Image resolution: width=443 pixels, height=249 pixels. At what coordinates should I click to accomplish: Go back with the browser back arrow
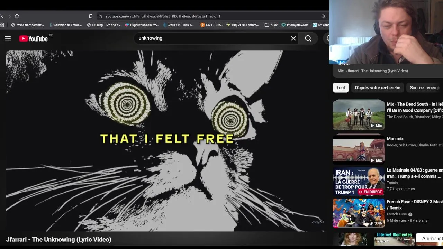coord(2,16)
